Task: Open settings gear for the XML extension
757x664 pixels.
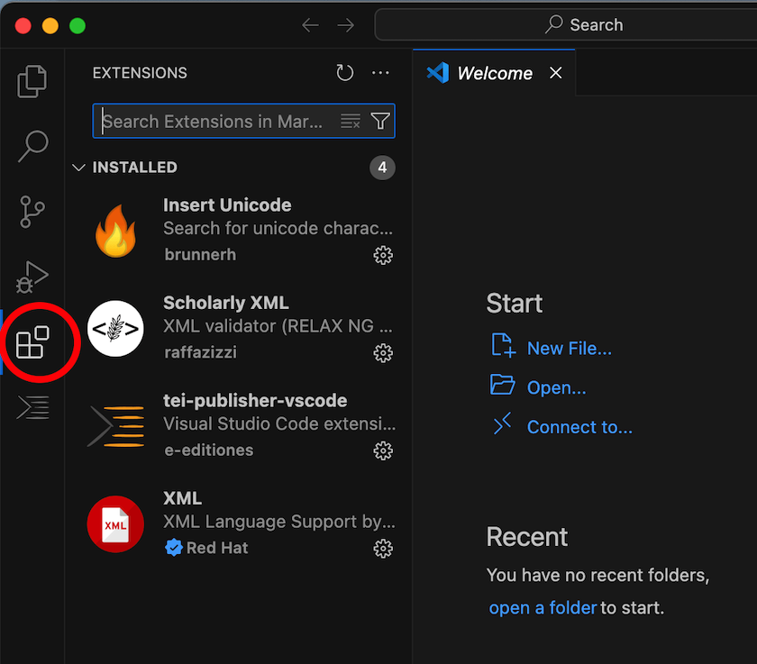Action: point(383,548)
